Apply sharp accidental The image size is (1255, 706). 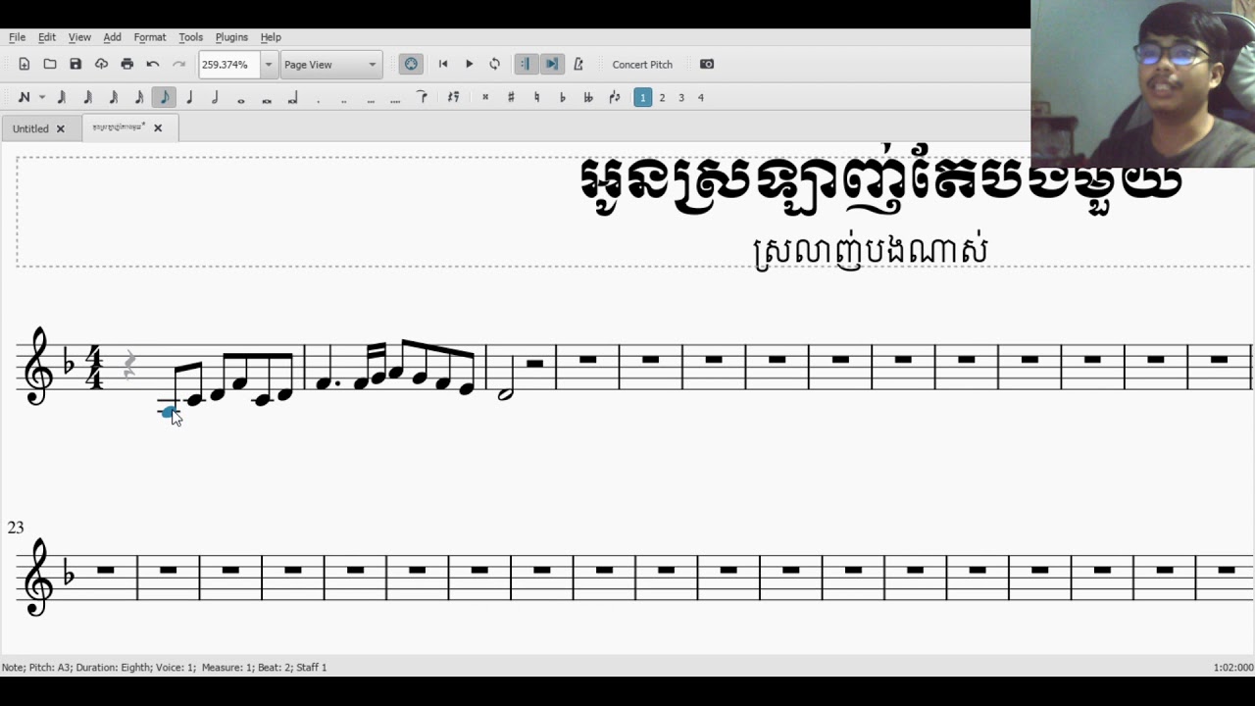(x=511, y=98)
